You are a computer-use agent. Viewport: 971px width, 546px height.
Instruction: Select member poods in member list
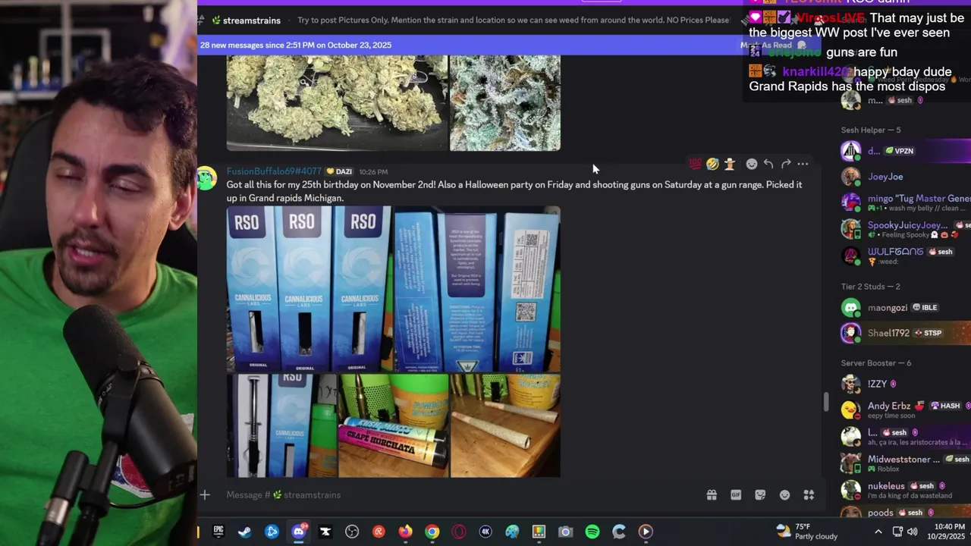(x=904, y=513)
